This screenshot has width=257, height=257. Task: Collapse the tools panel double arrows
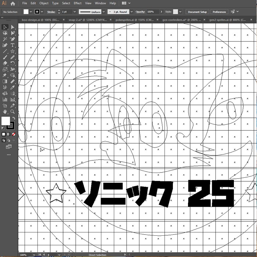[2, 17]
